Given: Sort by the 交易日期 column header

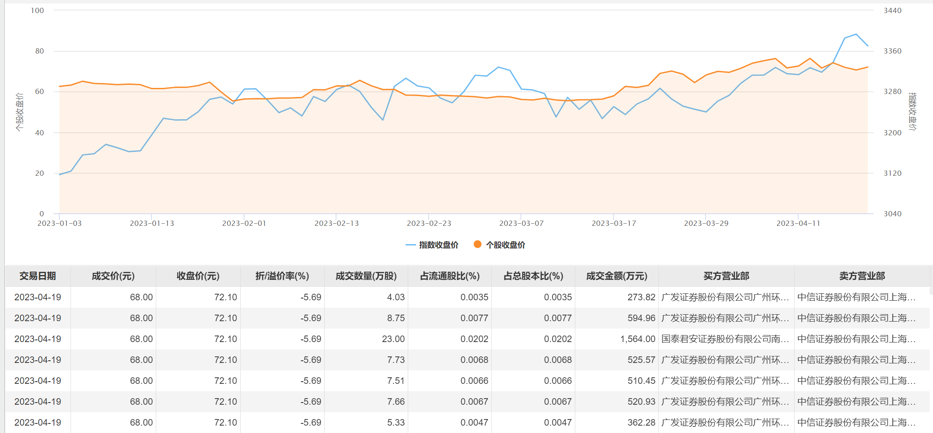Looking at the screenshot, I should click(x=38, y=276).
